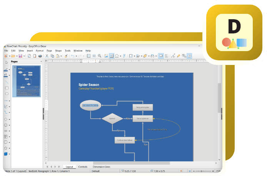Viewport: 267px width, 176px height.
Task: Switch to the Dimension Lines tab
Action: click(101, 167)
